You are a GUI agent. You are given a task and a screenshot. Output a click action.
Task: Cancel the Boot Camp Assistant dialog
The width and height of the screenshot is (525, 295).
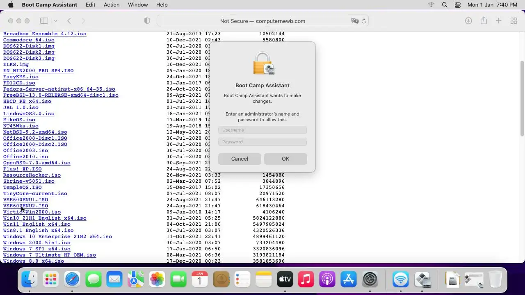click(240, 159)
